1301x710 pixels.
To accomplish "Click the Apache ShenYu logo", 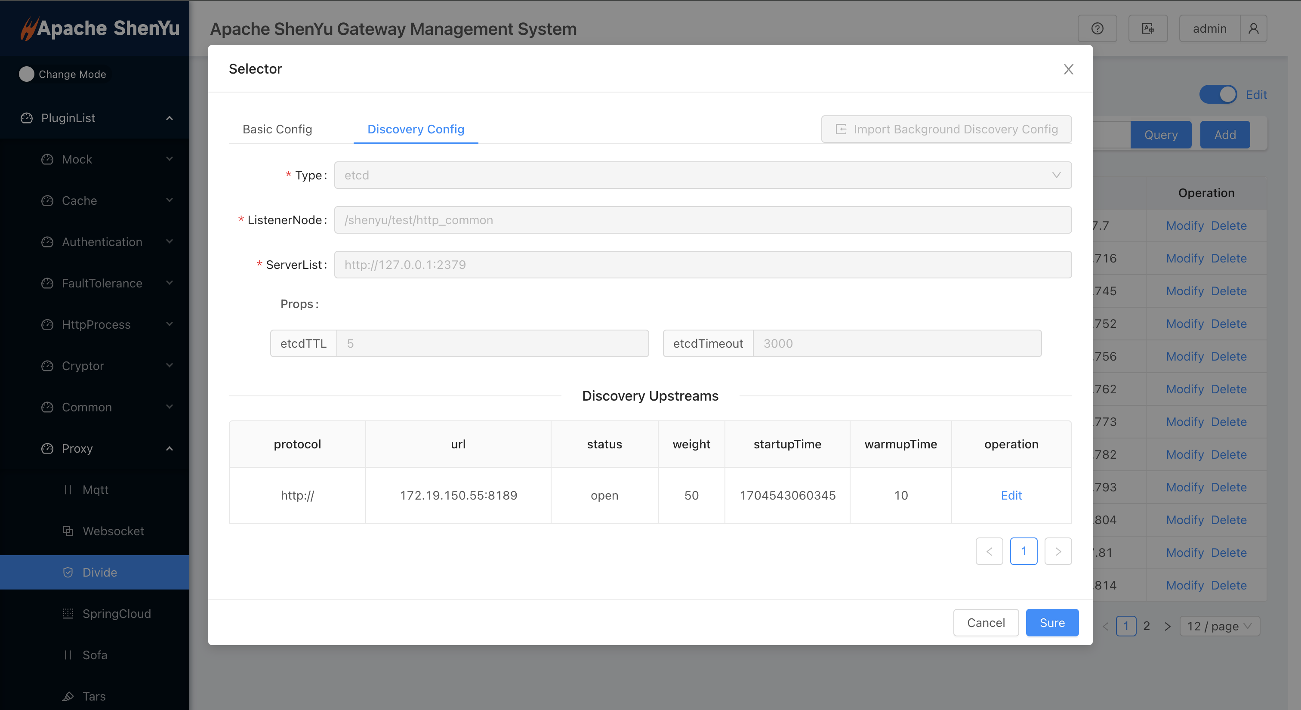I will [99, 28].
